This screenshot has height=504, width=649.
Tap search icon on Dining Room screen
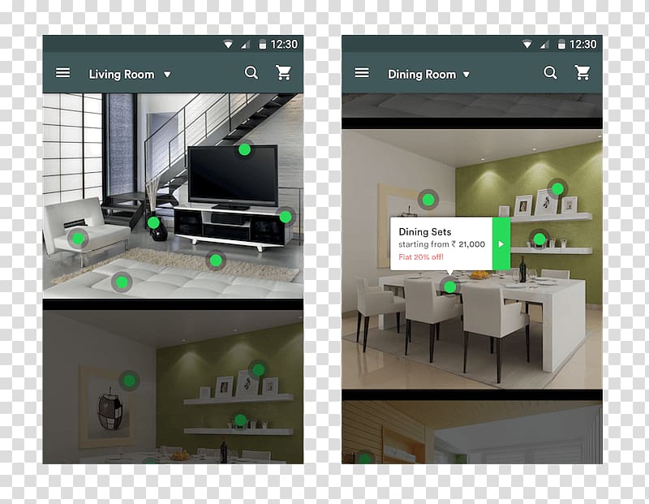(550, 73)
